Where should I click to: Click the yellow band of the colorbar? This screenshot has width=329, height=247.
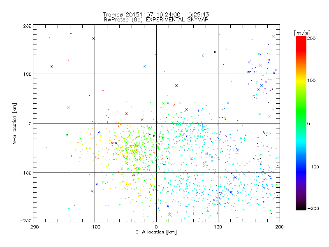pyautogui.click(x=301, y=82)
